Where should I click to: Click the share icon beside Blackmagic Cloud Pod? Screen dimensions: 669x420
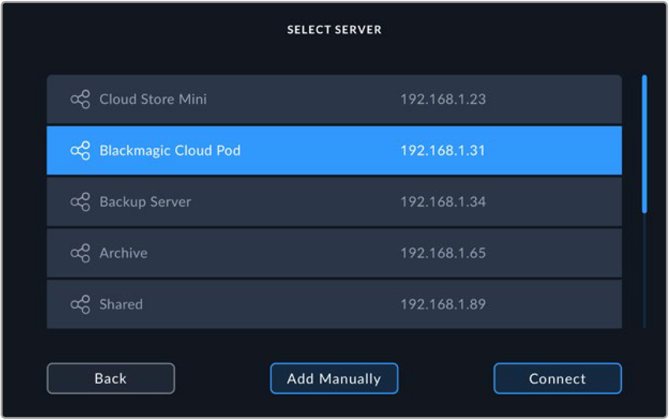(x=80, y=150)
